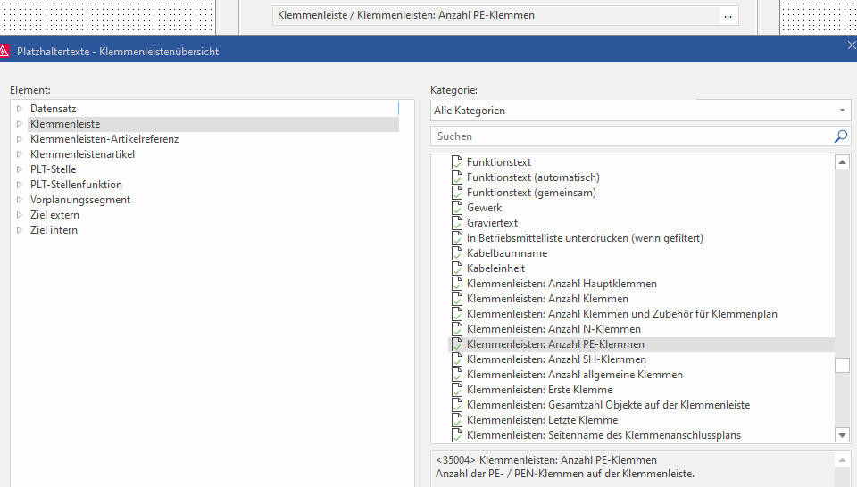Viewport: 857px width, 487px height.
Task: Select Klemmenleisten-Artikelreferenz element
Action: point(104,139)
